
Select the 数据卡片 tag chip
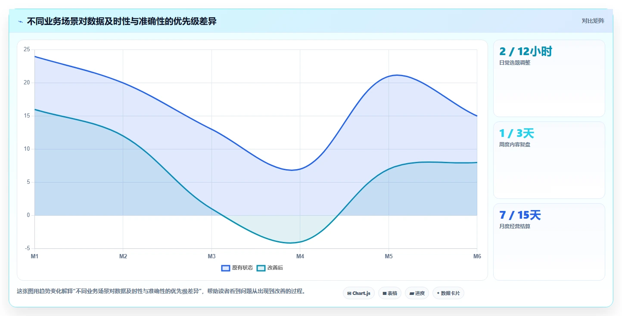pos(448,293)
